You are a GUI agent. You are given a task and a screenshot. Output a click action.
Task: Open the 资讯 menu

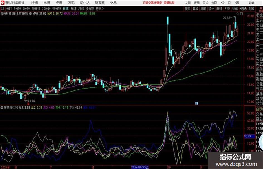click(x=59, y=3)
